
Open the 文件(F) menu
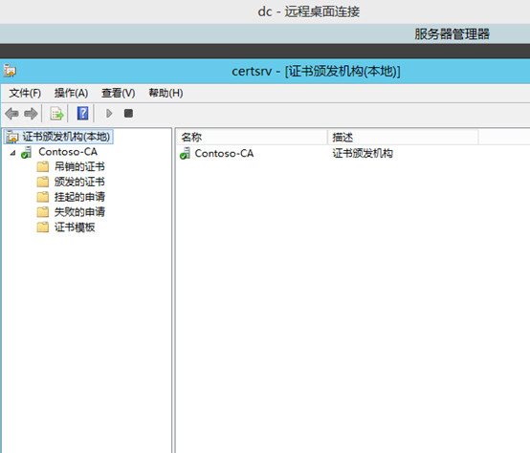(25, 93)
